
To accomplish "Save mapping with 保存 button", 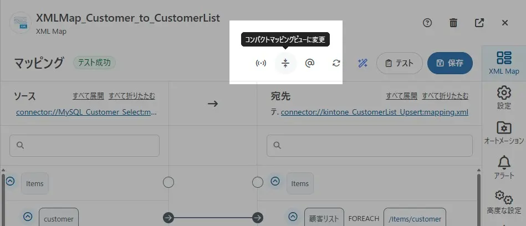I will pyautogui.click(x=450, y=63).
